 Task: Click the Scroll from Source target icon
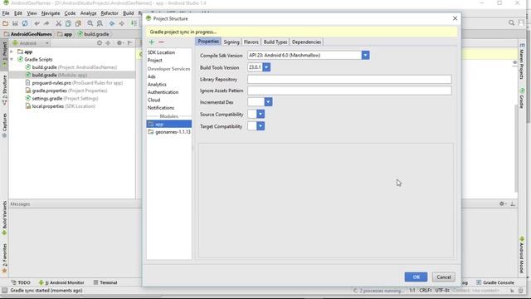pos(100,43)
